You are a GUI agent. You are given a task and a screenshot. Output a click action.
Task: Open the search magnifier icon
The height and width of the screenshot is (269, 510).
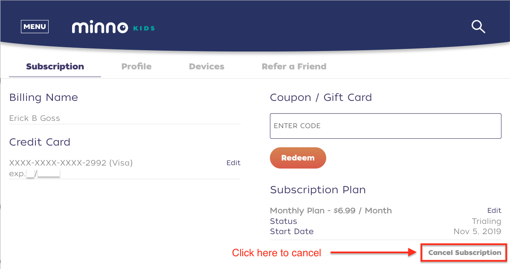(x=478, y=27)
